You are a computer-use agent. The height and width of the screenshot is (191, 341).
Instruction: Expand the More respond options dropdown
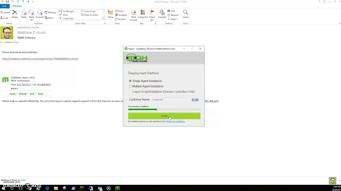(50, 18)
